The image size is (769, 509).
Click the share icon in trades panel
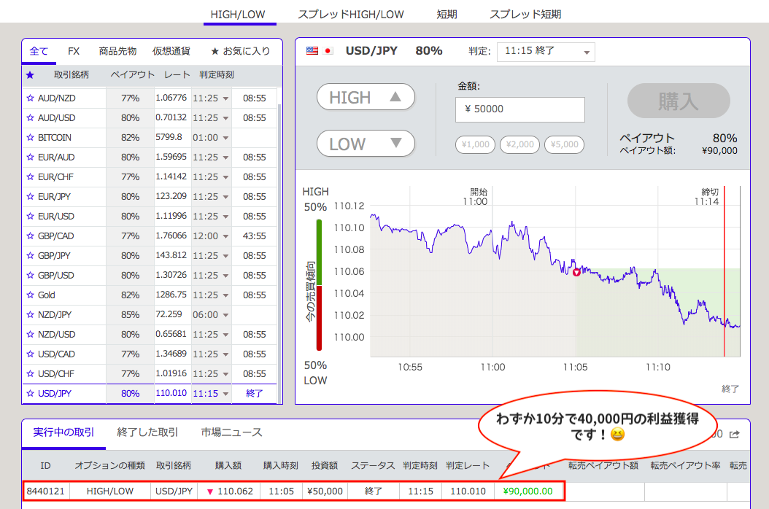[735, 435]
